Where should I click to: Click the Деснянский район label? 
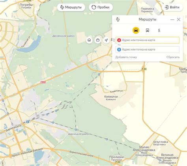64,36
